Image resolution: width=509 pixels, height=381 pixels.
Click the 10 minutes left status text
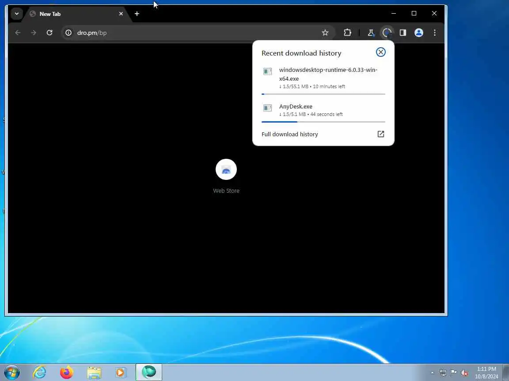click(x=329, y=86)
